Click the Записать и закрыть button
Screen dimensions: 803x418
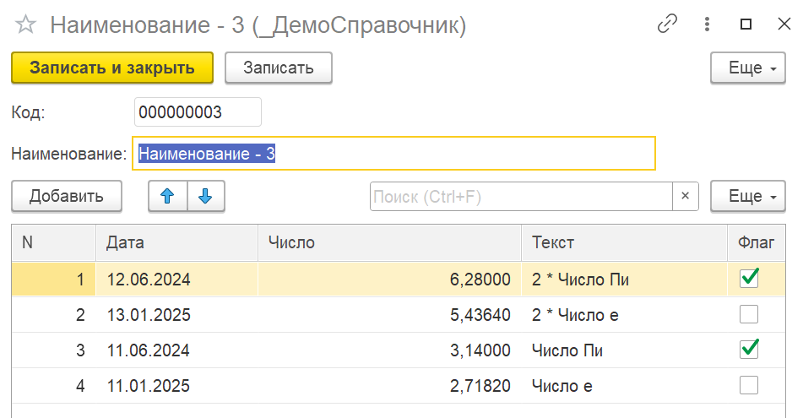coord(112,68)
